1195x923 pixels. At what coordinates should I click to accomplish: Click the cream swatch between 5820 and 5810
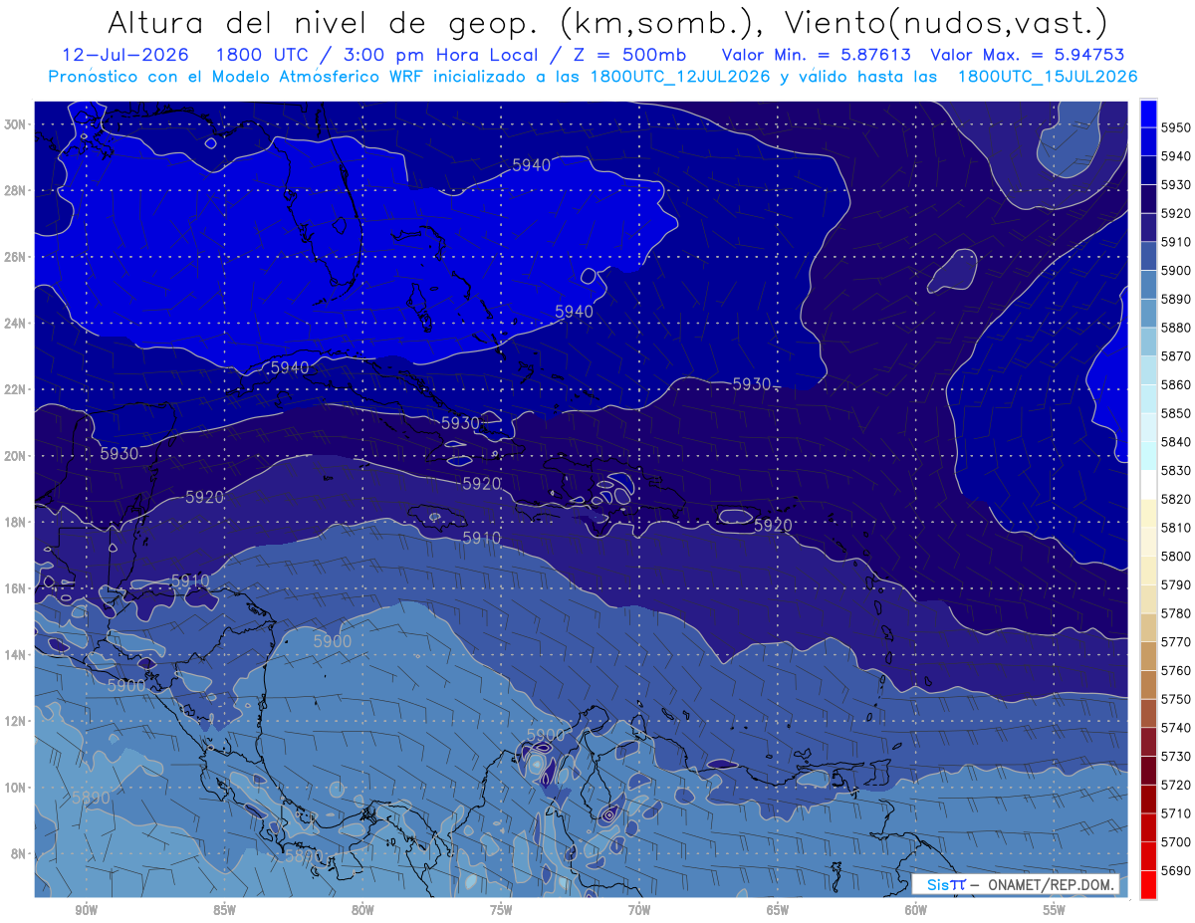pyautogui.click(x=1148, y=513)
